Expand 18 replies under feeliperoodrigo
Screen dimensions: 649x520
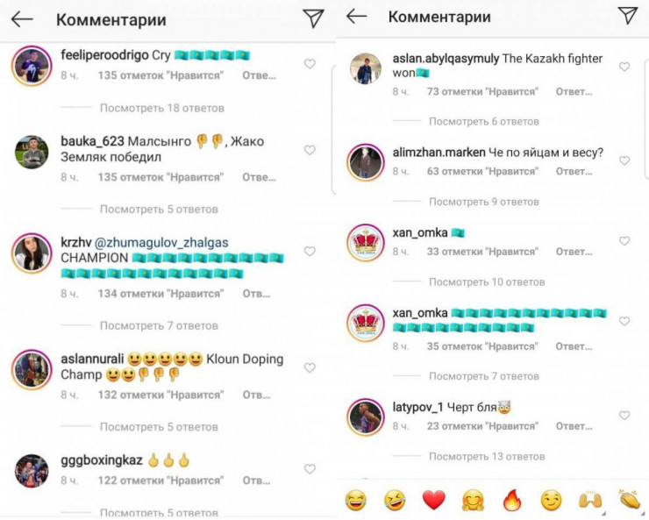pos(162,108)
